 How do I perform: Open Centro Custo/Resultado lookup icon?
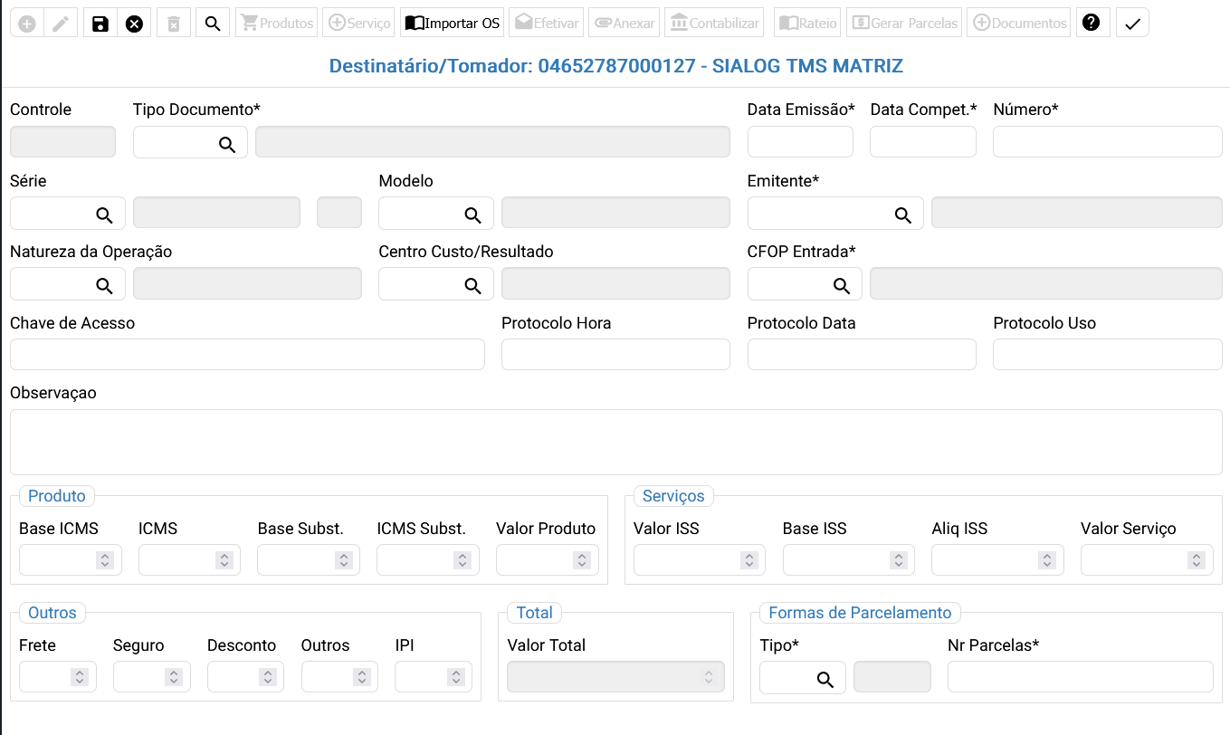click(x=472, y=285)
